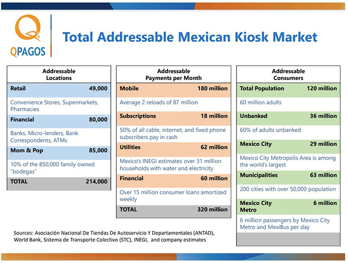This screenshot has width=348, height=263.
Task: Click the Mom & Pop 85,000 row
Action: pyautogui.click(x=59, y=151)
